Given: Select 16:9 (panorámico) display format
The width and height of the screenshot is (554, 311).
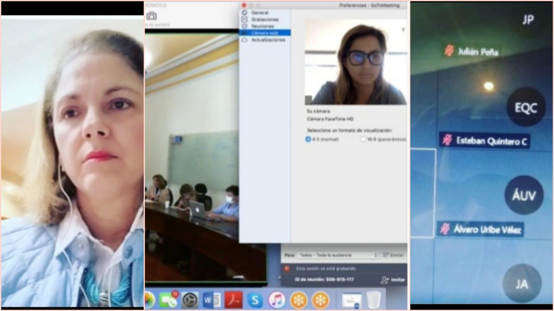Looking at the screenshot, I should tap(363, 139).
